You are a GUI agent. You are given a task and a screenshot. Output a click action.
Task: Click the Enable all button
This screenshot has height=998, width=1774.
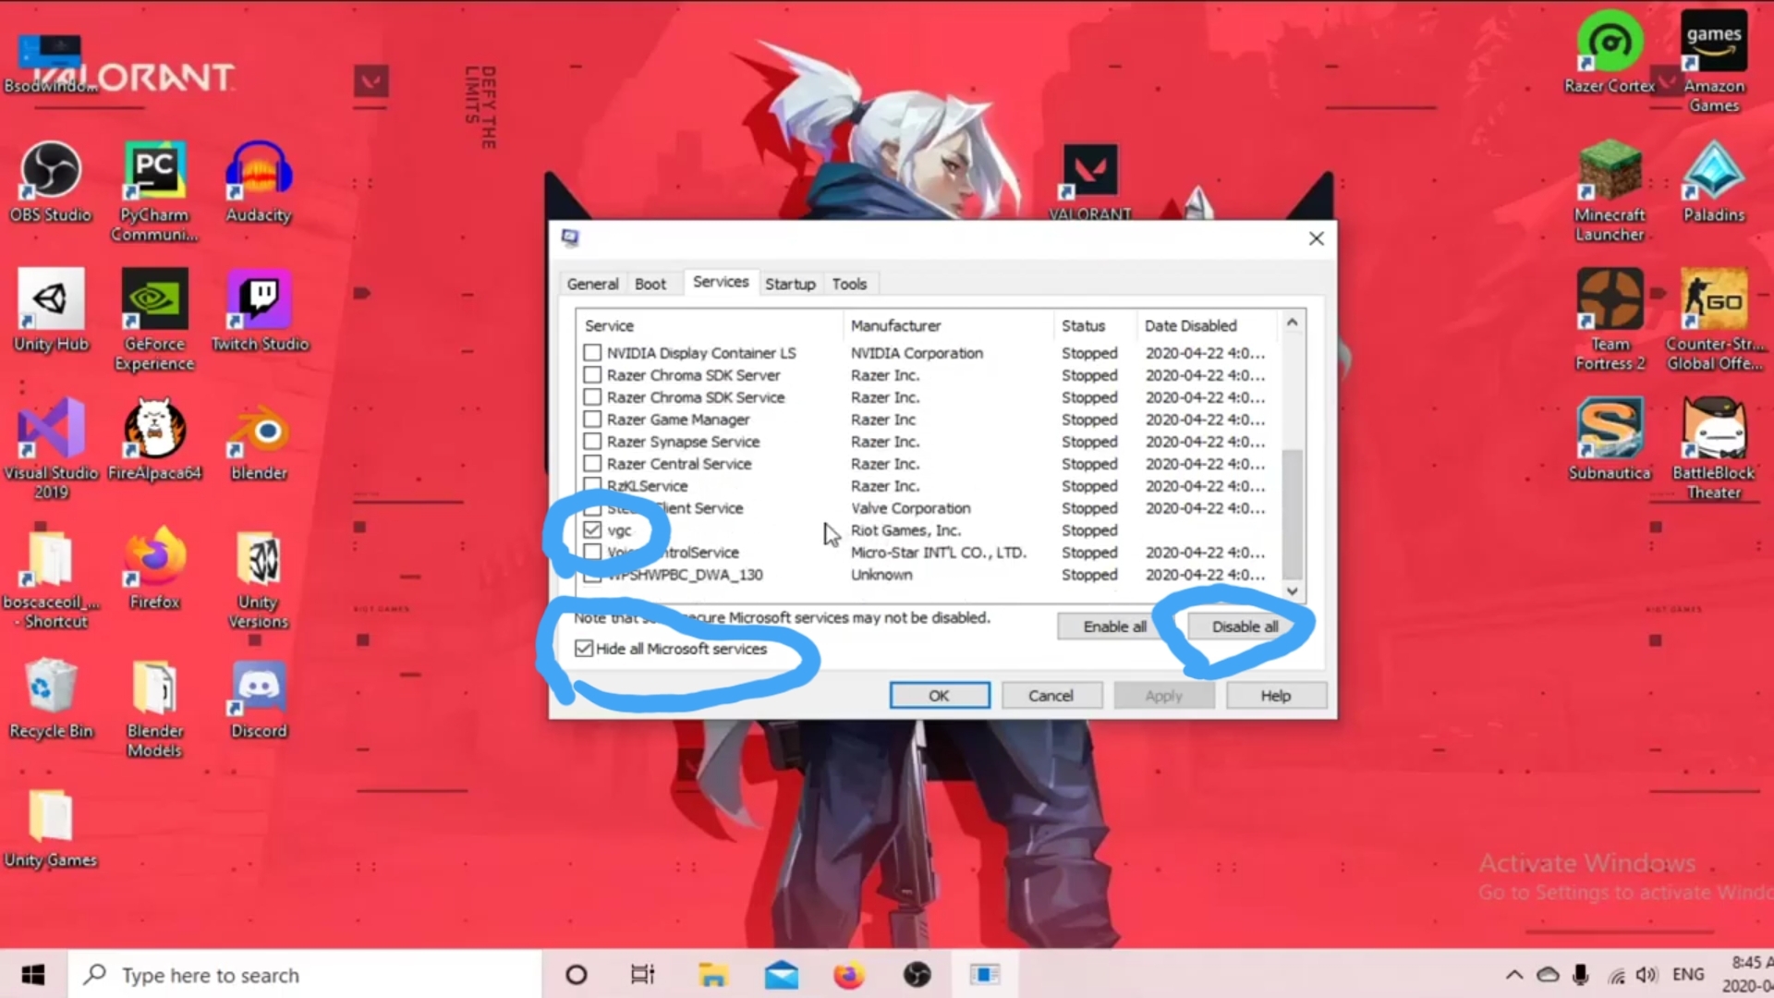pyautogui.click(x=1114, y=627)
